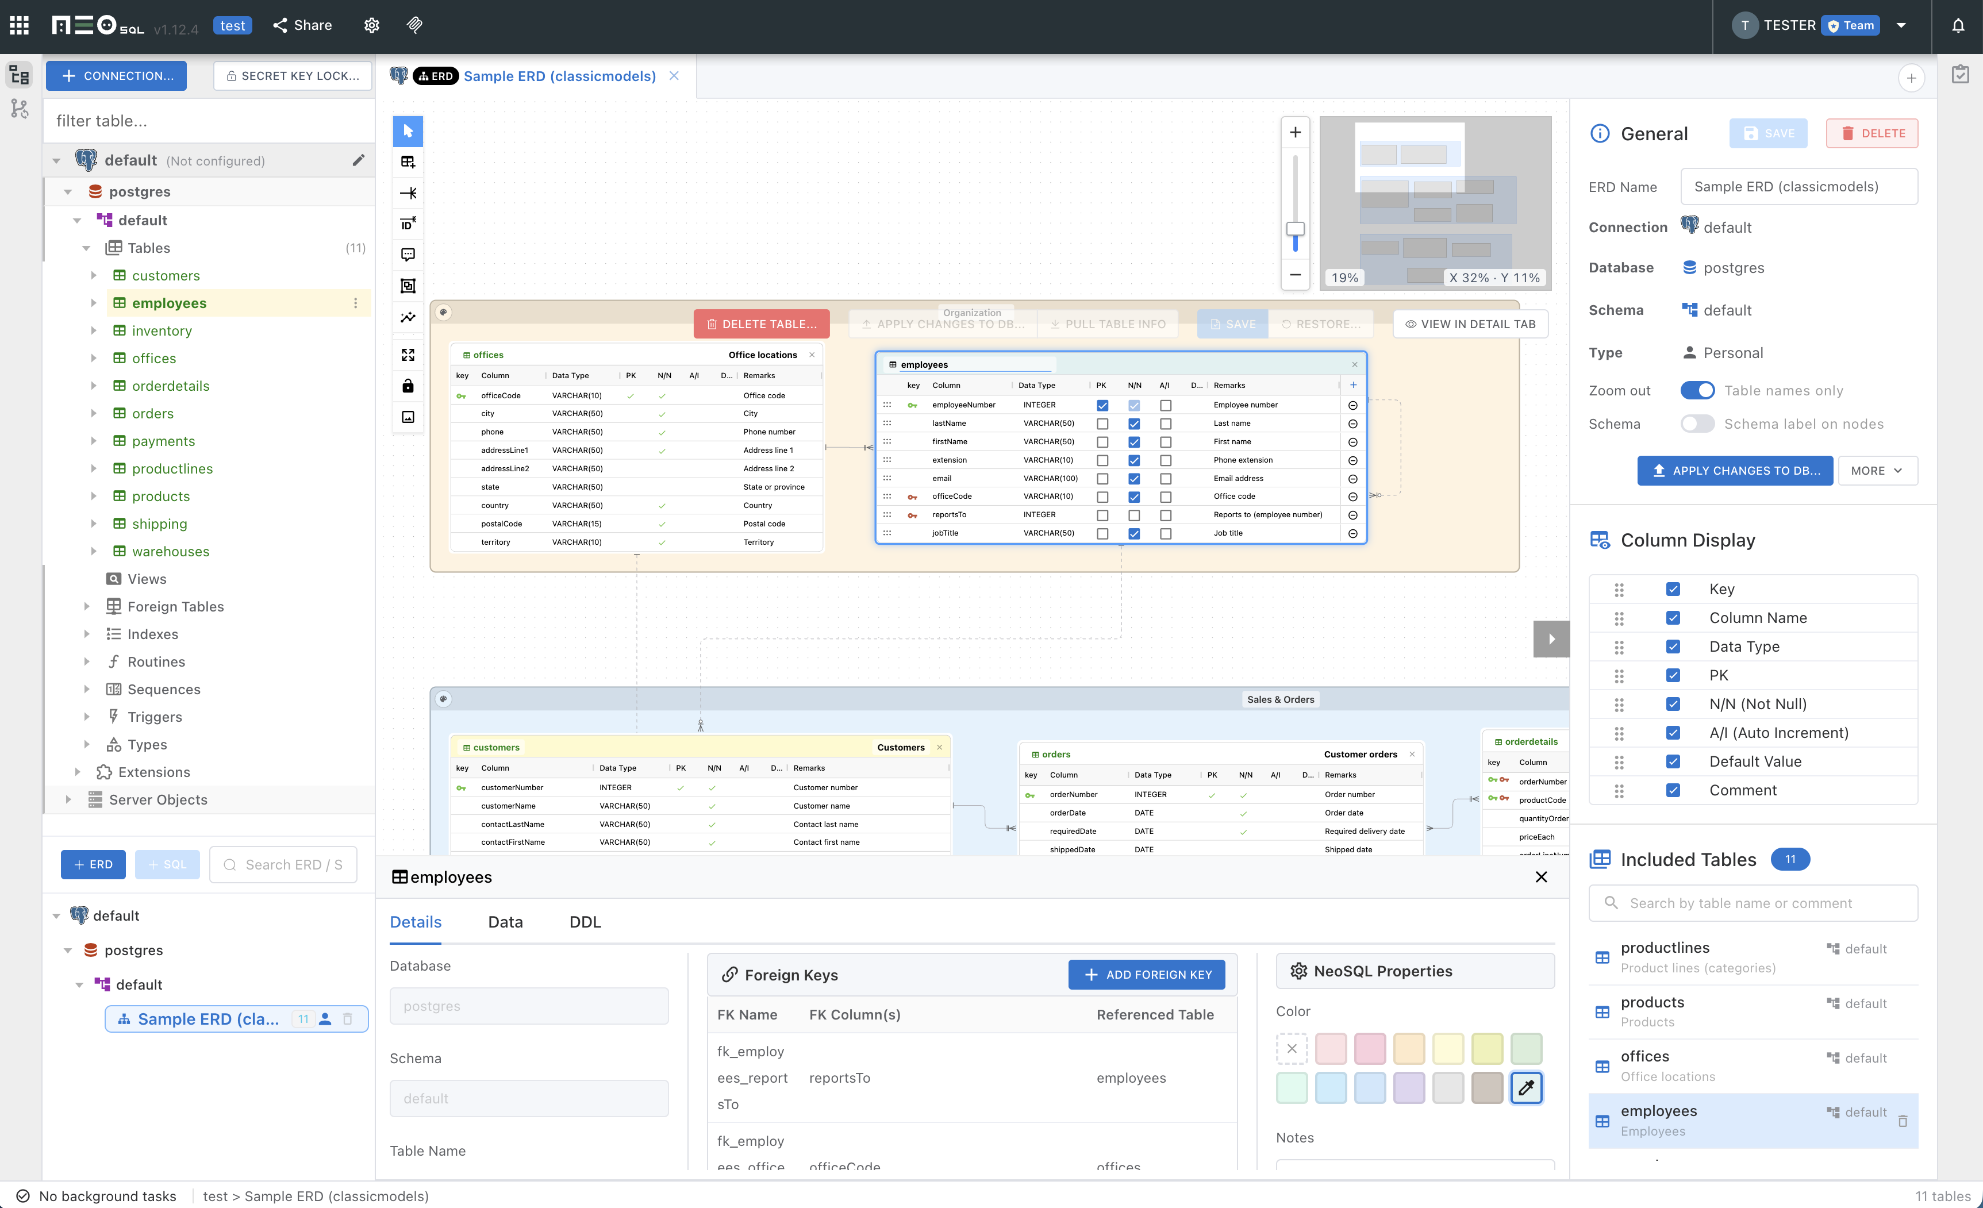Click VIEW IN DETAIL TAB button
Screen dimensions: 1983x1208
pos(1470,324)
